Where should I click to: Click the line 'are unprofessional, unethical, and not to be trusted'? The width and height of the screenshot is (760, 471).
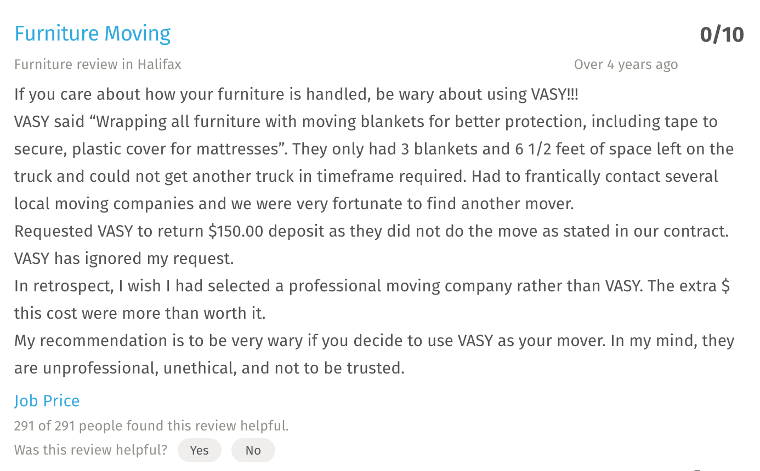tap(209, 368)
